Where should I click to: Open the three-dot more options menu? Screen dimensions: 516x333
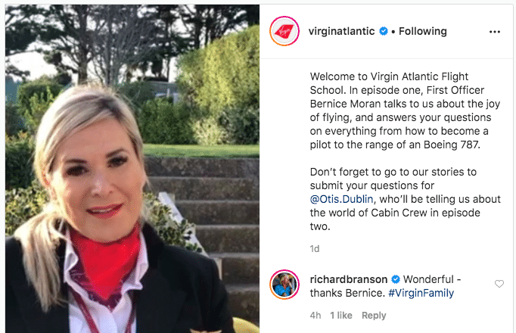tap(495, 32)
